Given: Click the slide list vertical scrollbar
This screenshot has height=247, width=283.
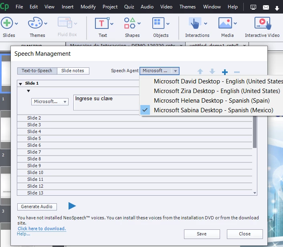Looking at the screenshot, I should tap(255, 132).
